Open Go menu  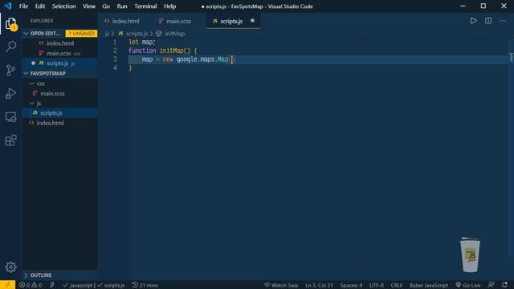coord(106,6)
